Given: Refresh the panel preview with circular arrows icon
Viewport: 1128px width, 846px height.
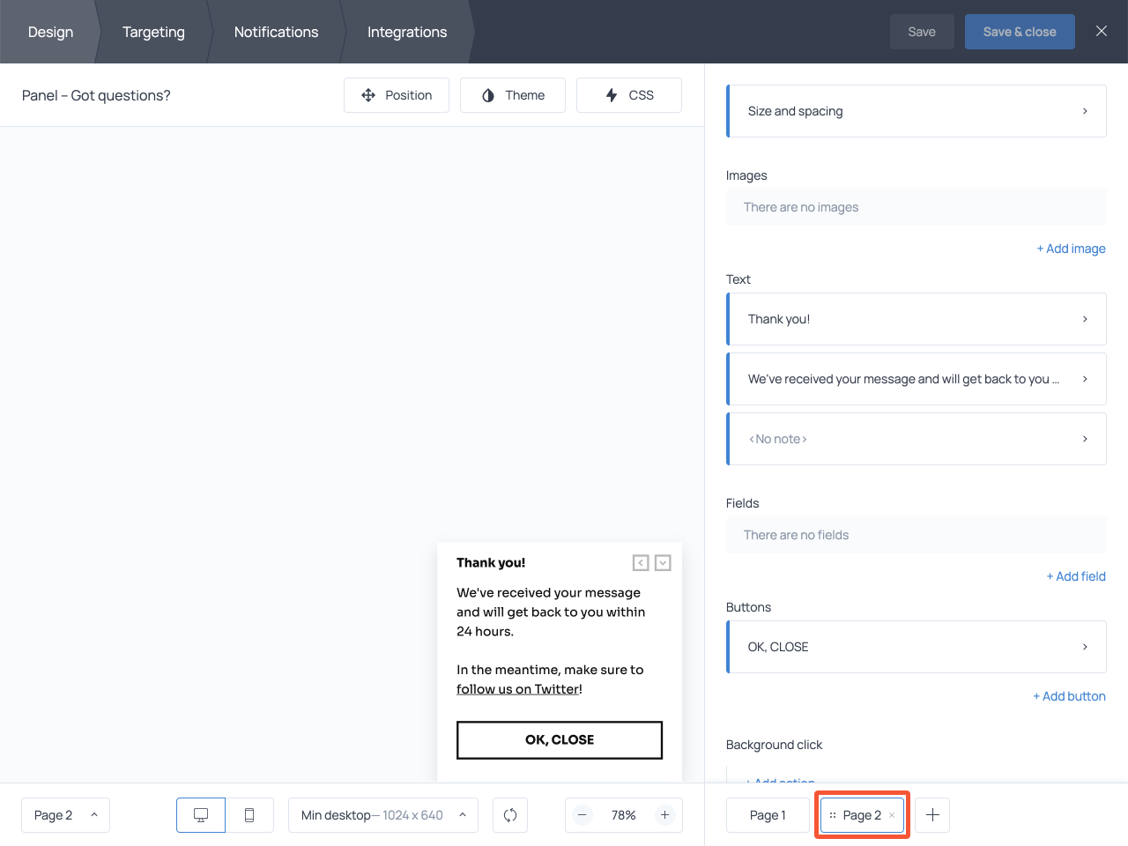Looking at the screenshot, I should [510, 814].
